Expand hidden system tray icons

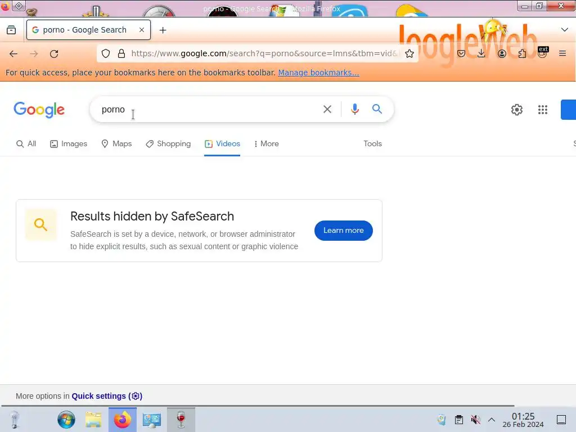[x=492, y=420]
